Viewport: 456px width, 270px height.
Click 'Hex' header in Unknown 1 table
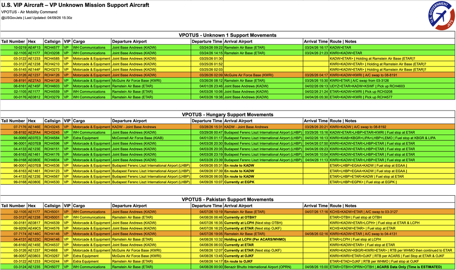click(x=35, y=41)
